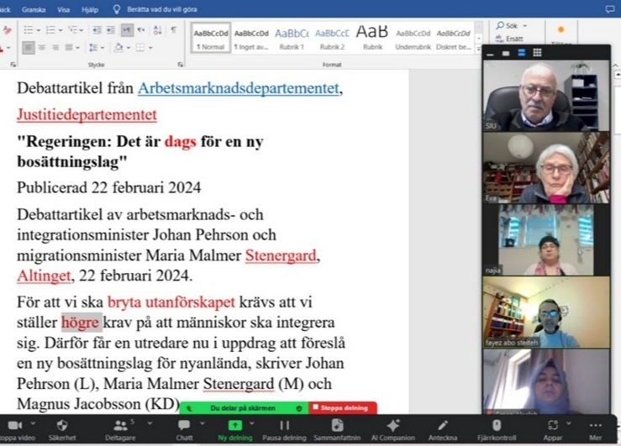The width and height of the screenshot is (621, 446).
Task: Minimize the Zoom video panel
Action: (490, 54)
